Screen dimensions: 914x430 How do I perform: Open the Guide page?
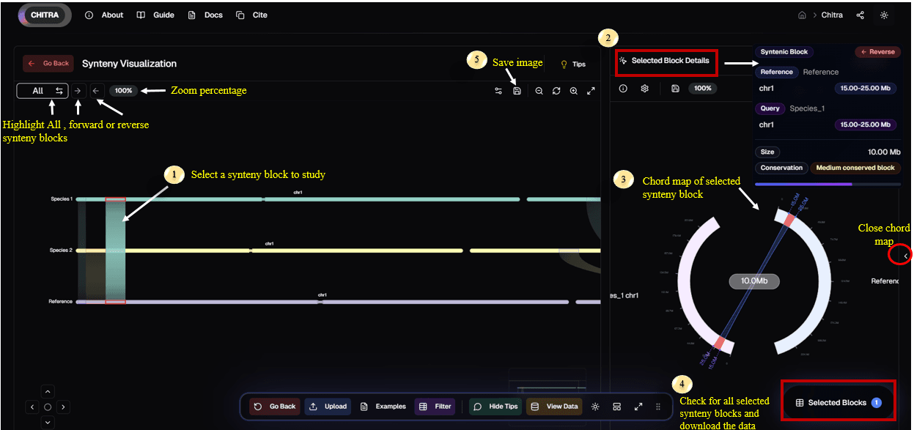[x=155, y=15]
